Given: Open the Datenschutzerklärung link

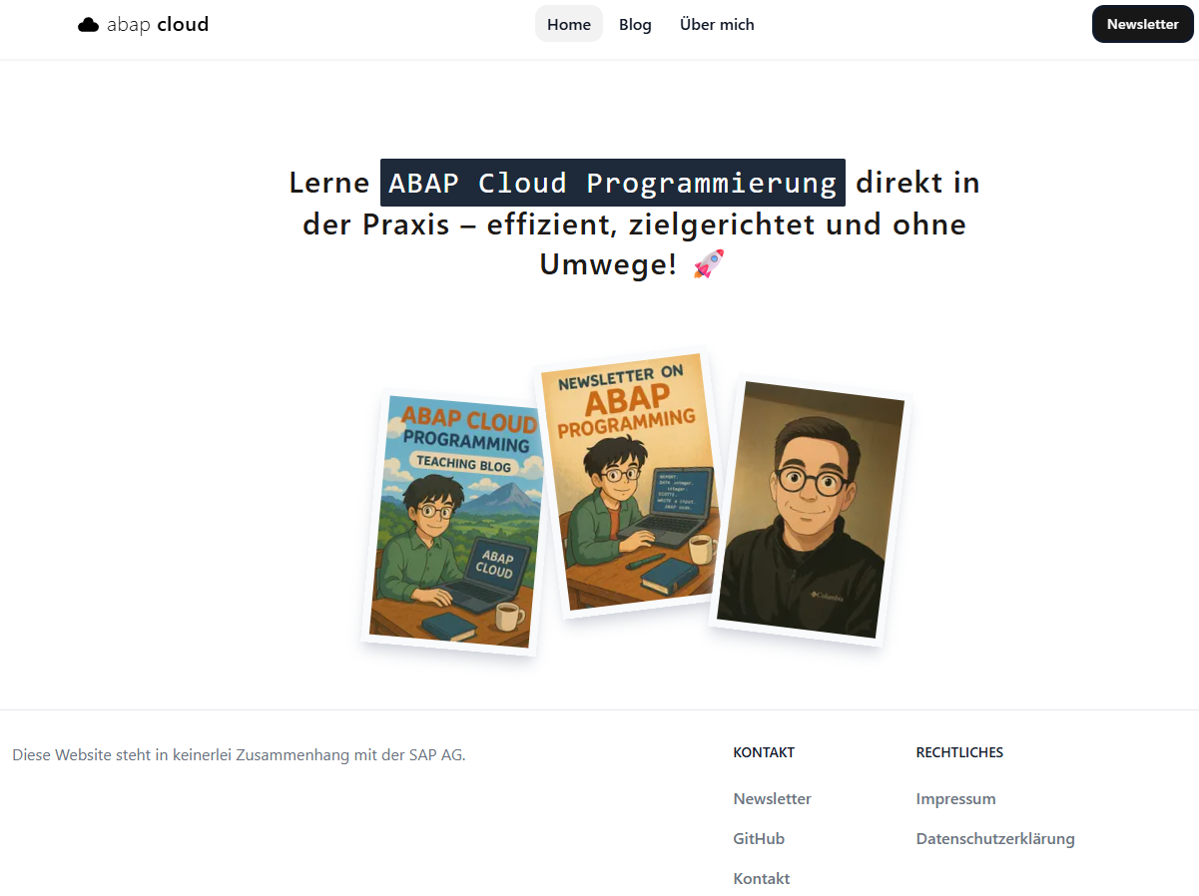Looking at the screenshot, I should pyautogui.click(x=995, y=838).
